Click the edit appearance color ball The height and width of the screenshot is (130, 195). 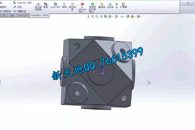[128, 16]
